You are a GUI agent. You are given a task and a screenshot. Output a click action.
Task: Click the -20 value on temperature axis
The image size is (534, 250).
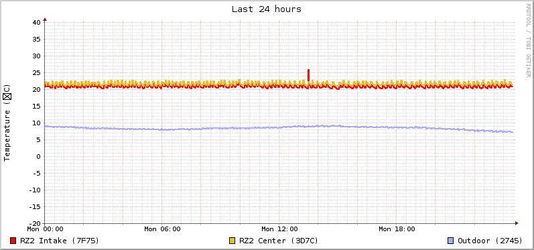point(35,223)
